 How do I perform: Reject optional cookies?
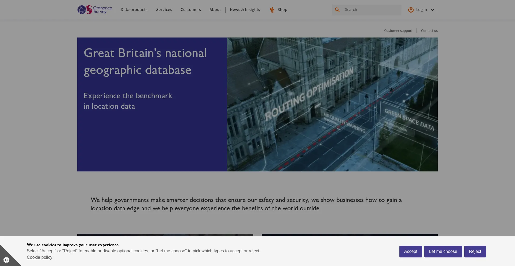pos(475,251)
